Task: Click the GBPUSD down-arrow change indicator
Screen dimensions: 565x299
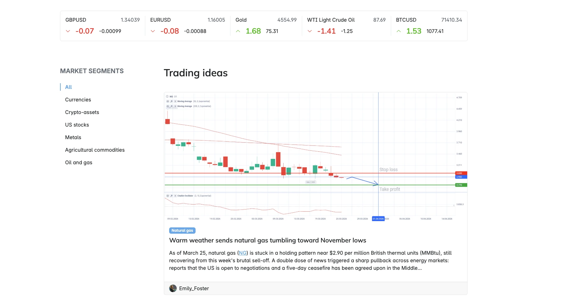Action: coord(68,31)
